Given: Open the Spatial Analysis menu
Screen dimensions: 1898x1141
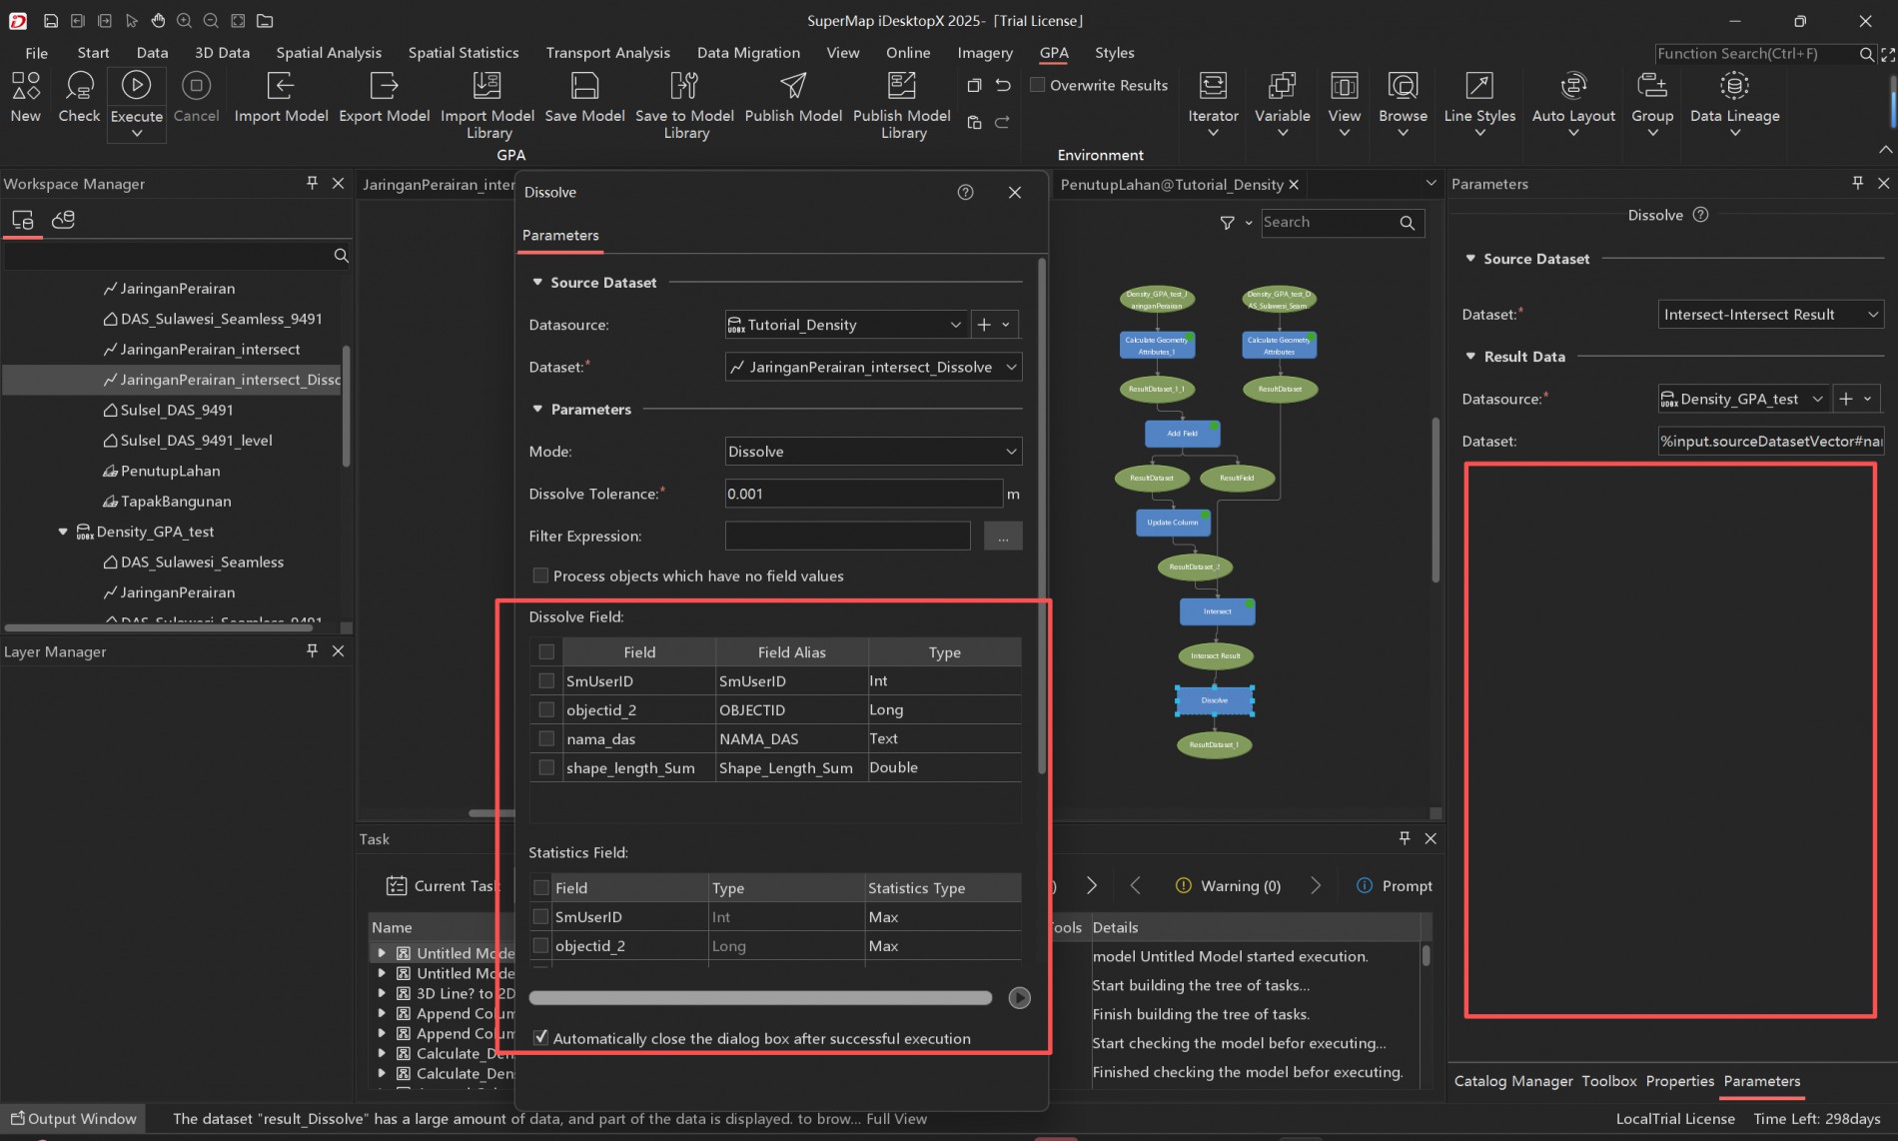Looking at the screenshot, I should (329, 53).
